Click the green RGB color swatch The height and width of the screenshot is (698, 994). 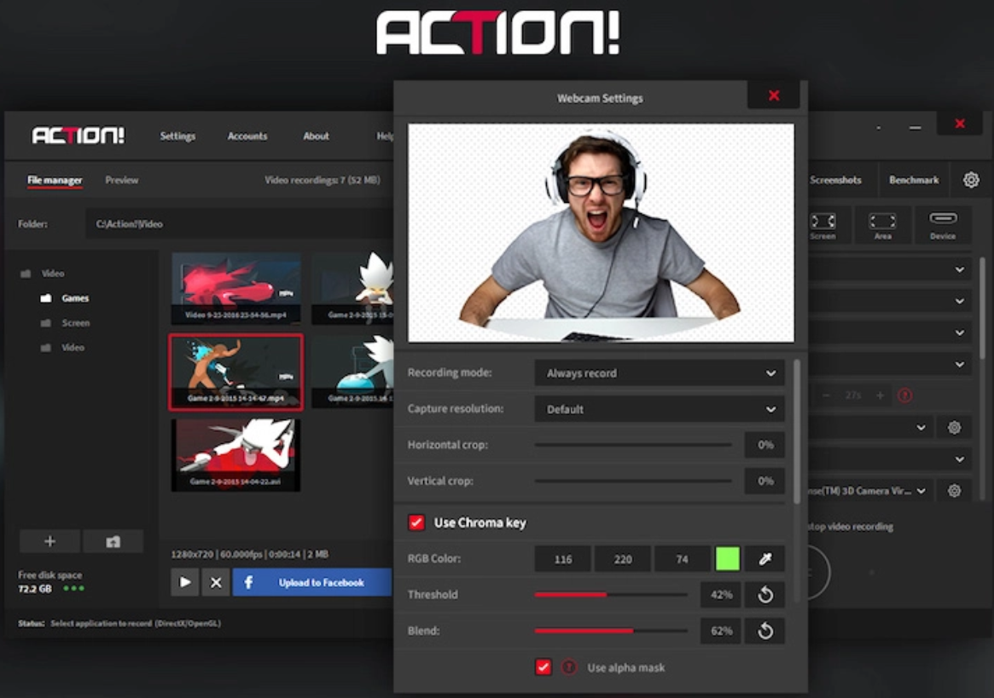[727, 559]
